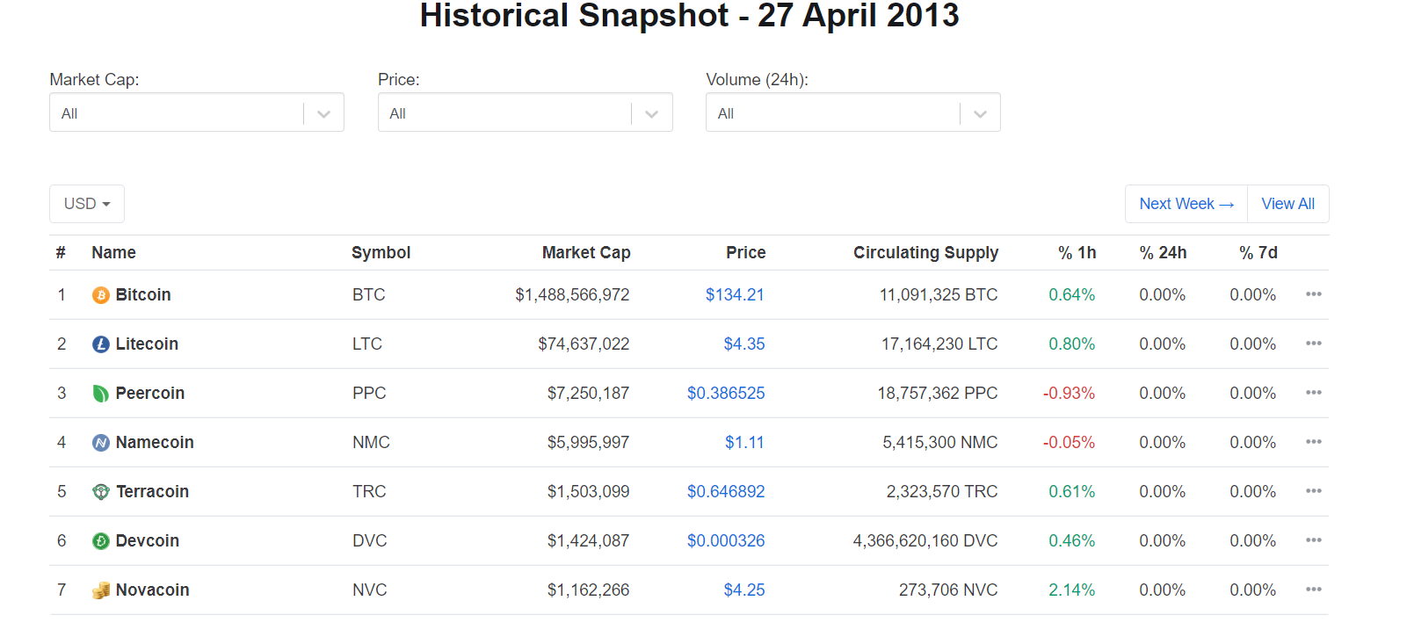
Task: Open the USD currency selector
Action: pyautogui.click(x=87, y=204)
